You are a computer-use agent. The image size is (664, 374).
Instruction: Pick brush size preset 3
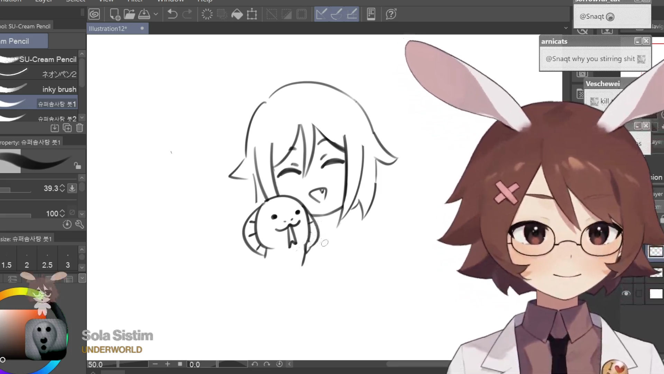tap(68, 260)
